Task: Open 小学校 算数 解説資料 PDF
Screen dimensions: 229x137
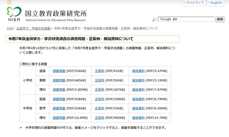Action: click(x=138, y=80)
